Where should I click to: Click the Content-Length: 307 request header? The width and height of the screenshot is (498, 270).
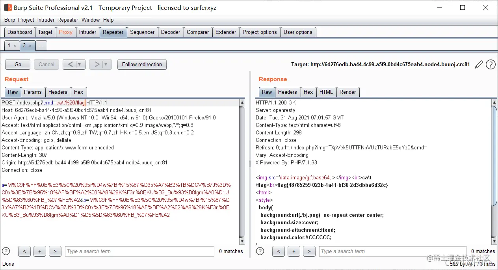[x=24, y=155]
